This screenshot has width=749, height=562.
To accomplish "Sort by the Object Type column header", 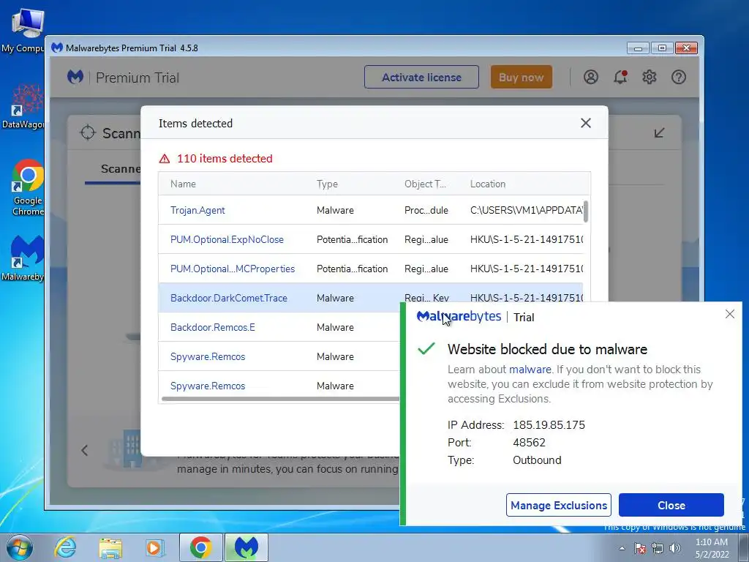I will tap(425, 184).
